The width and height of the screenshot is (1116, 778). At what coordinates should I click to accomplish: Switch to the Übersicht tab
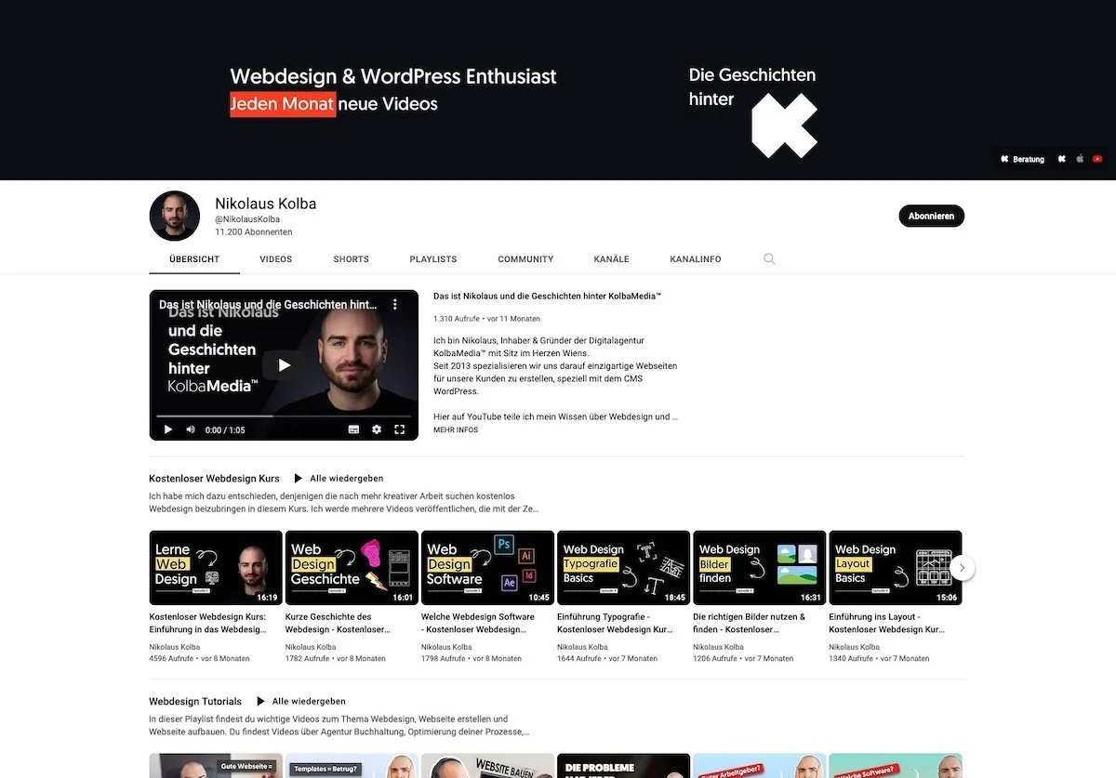tap(194, 259)
